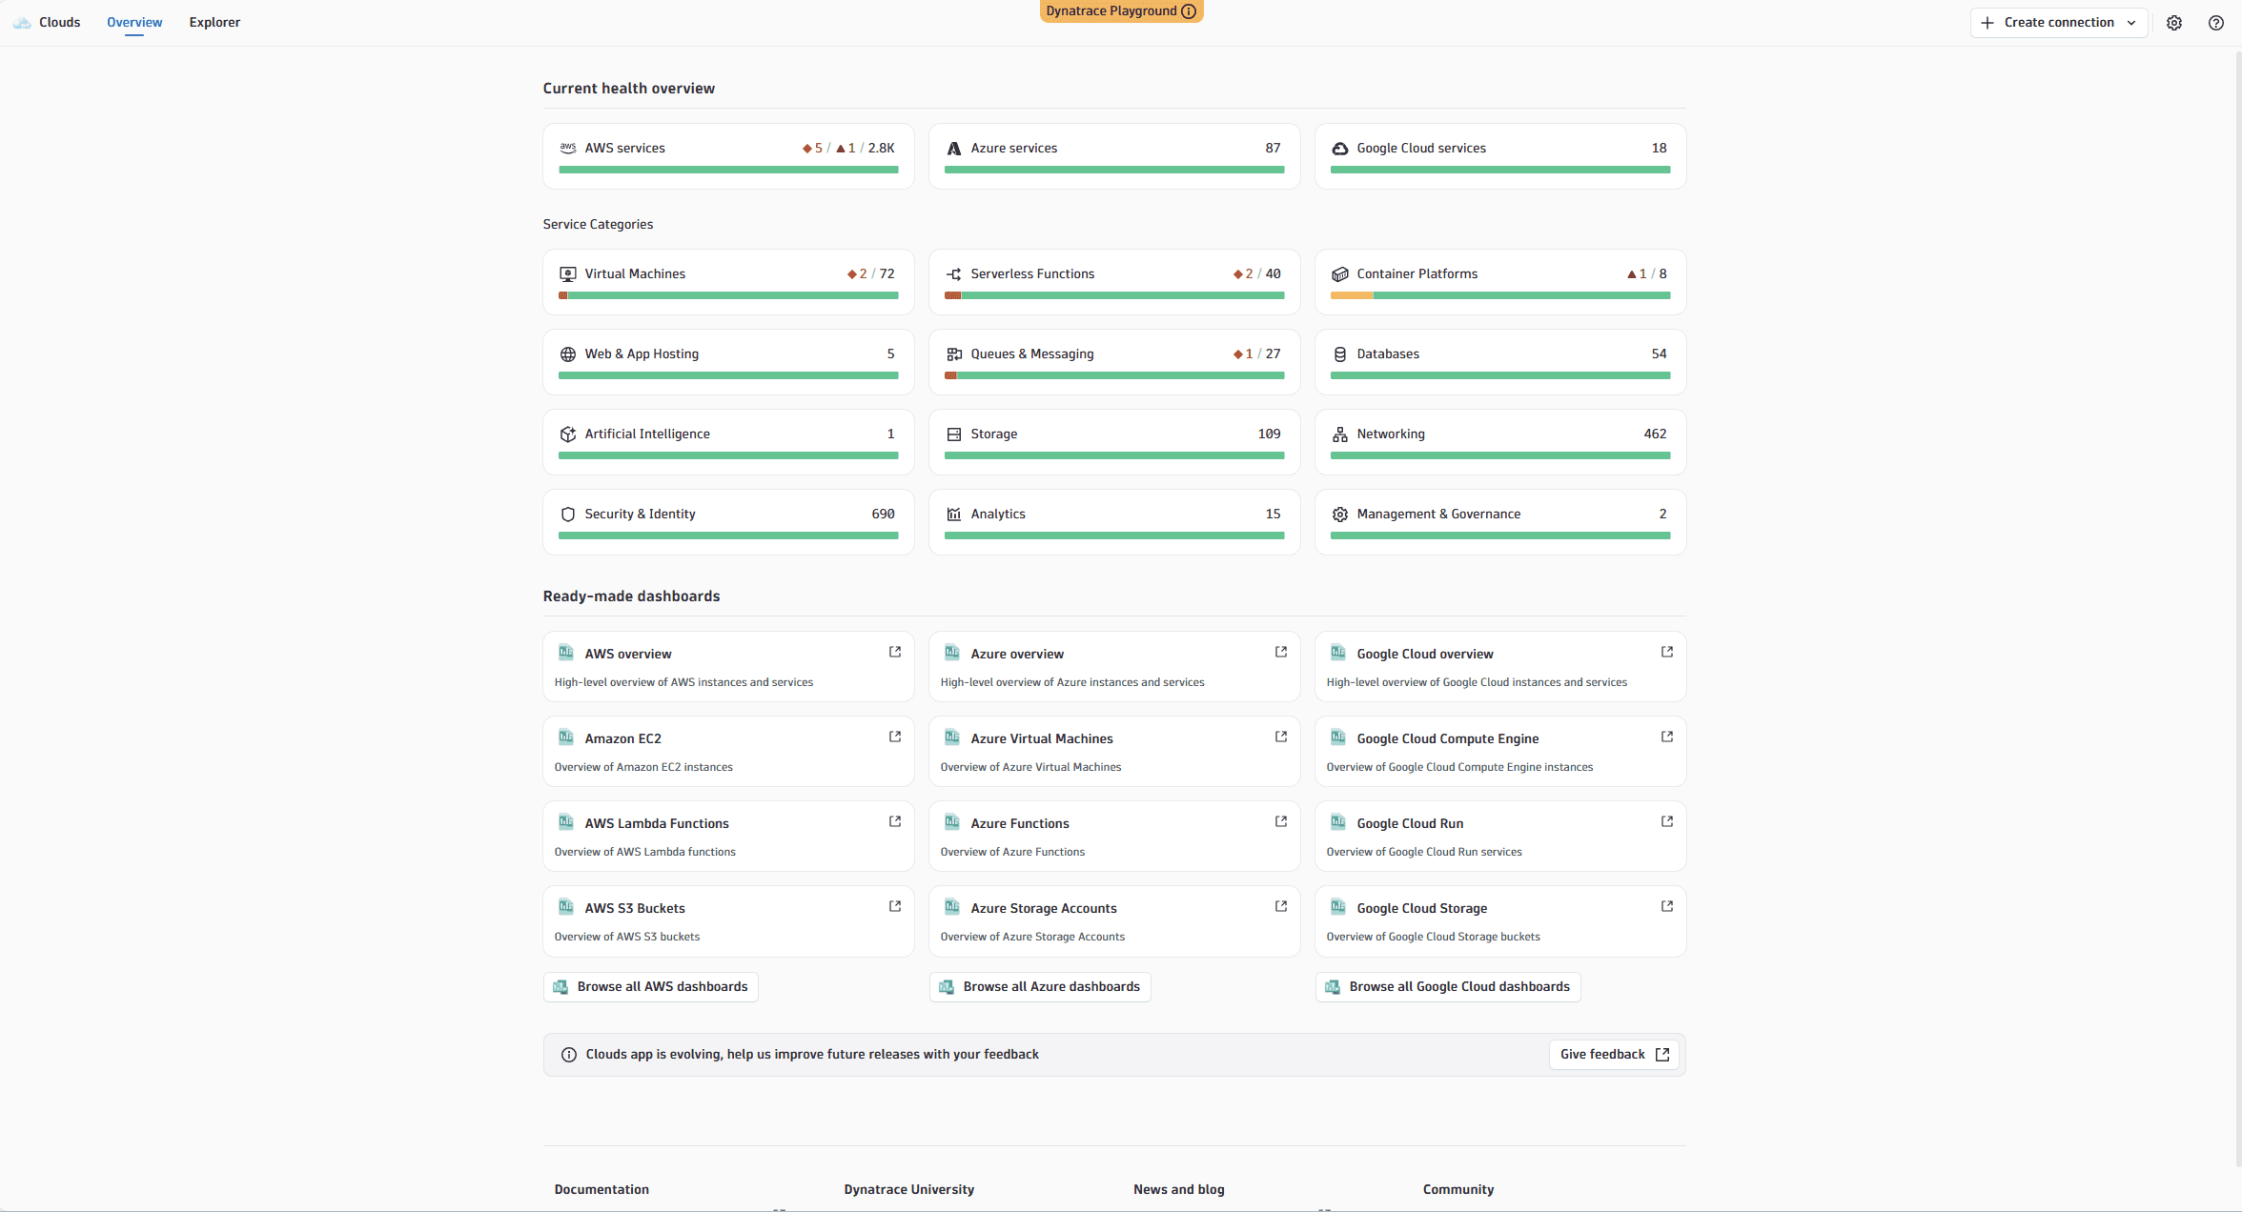Switch to the Explorer tab

click(214, 22)
